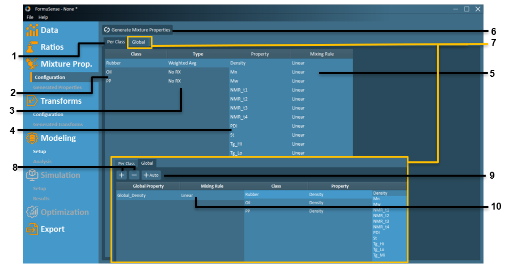The height and width of the screenshot is (267, 512).
Task: Switch to the upper Per Class tab
Action: (116, 42)
